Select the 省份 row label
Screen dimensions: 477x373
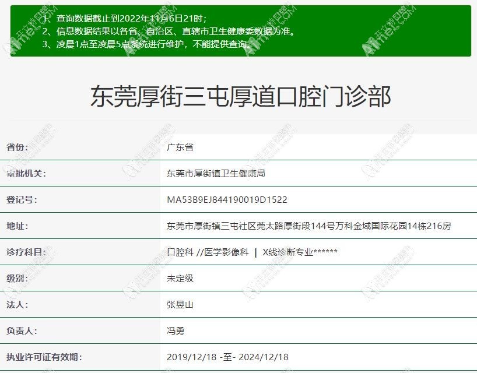[x=17, y=147]
